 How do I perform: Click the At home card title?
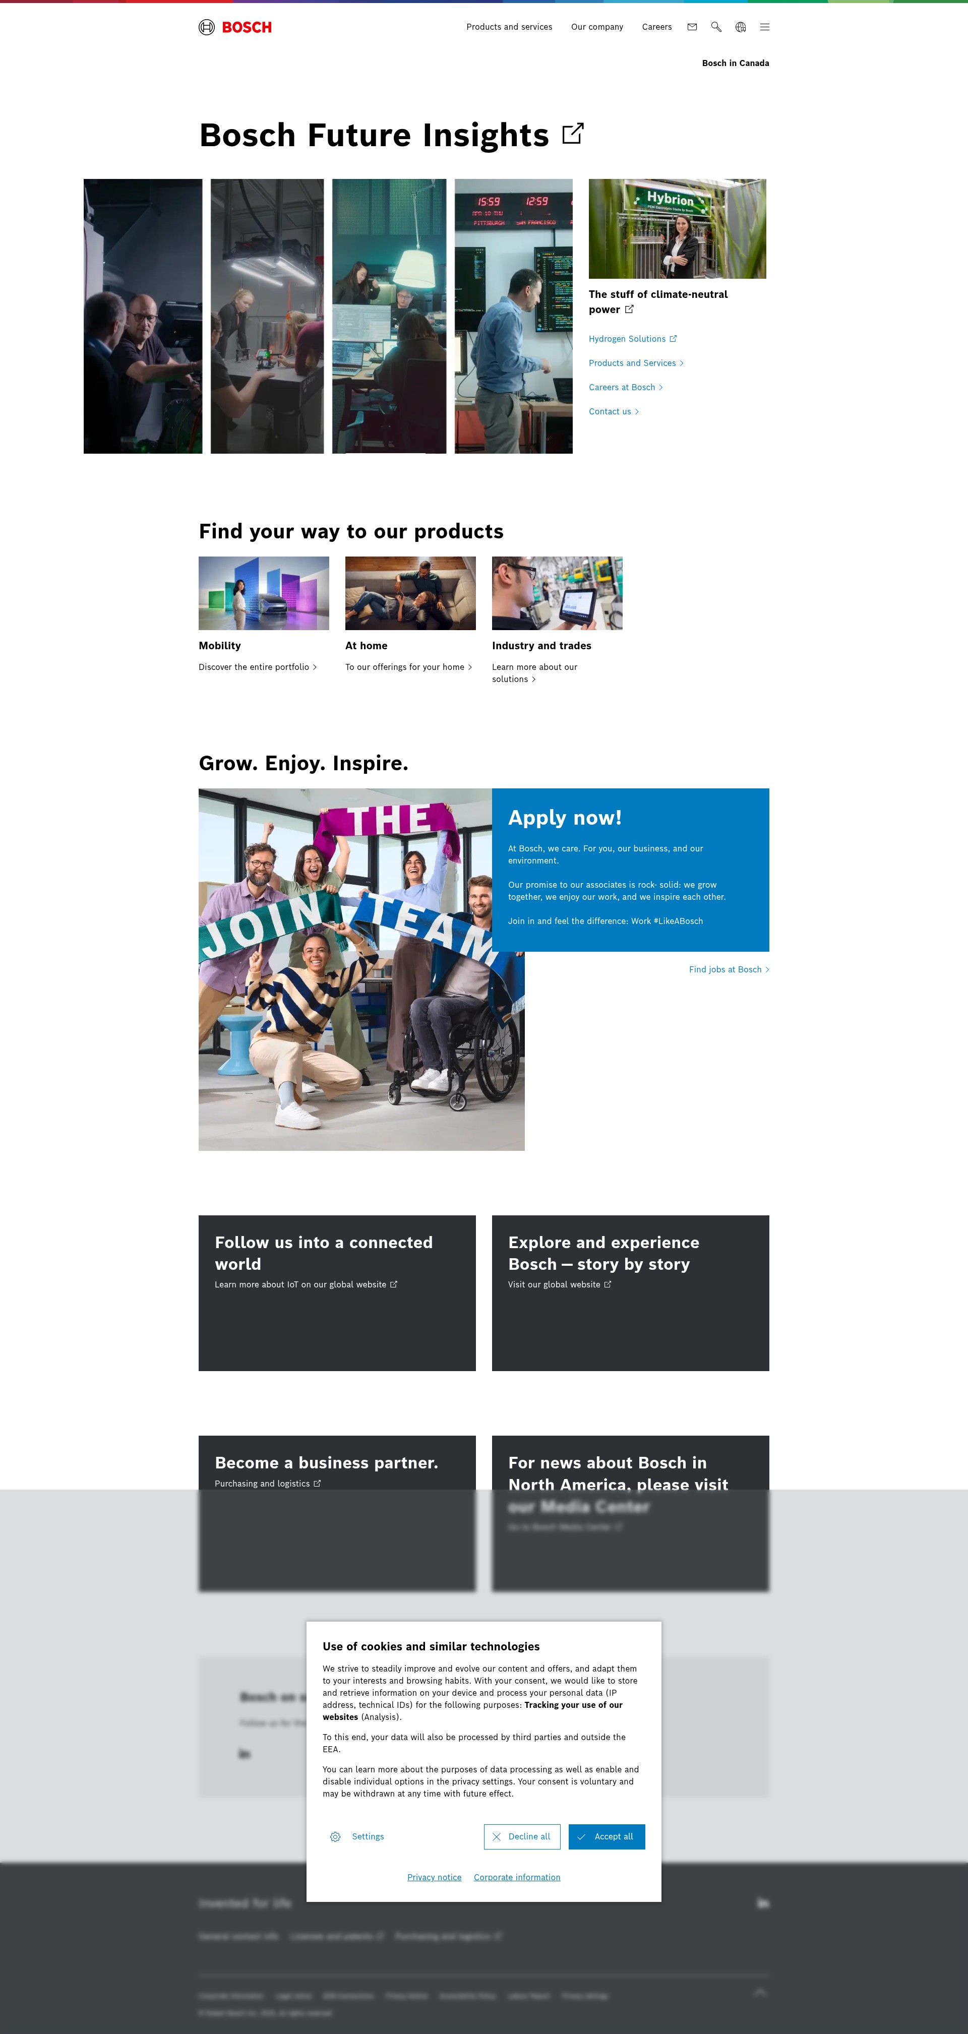coord(367,646)
